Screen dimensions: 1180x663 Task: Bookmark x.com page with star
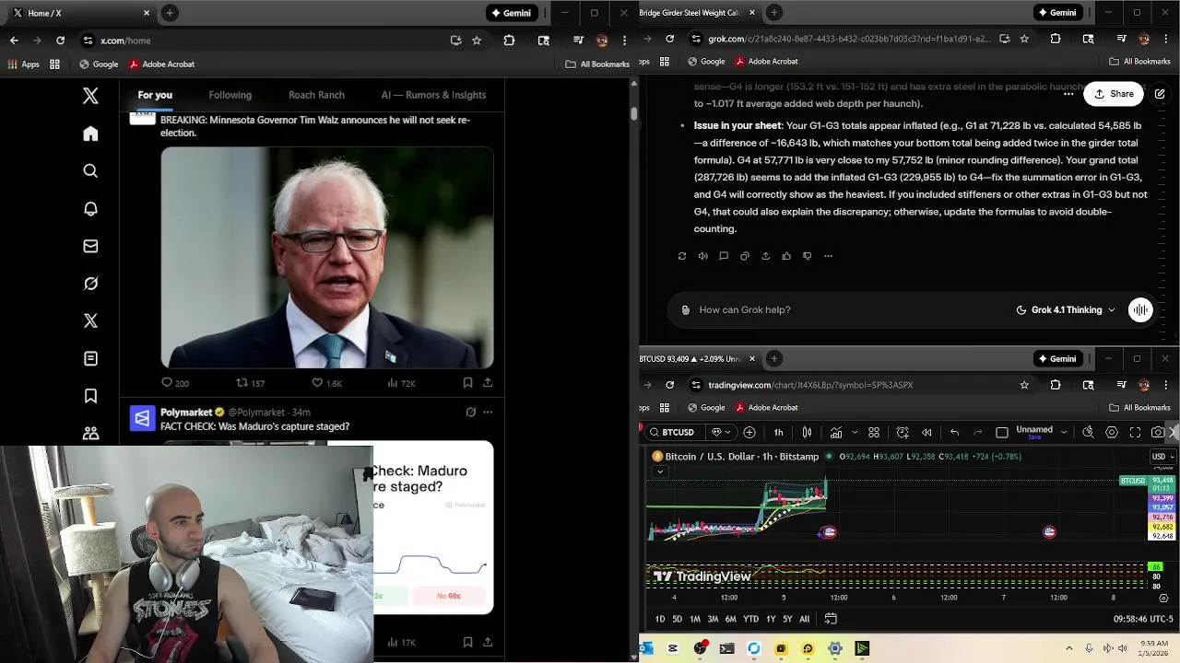click(477, 41)
